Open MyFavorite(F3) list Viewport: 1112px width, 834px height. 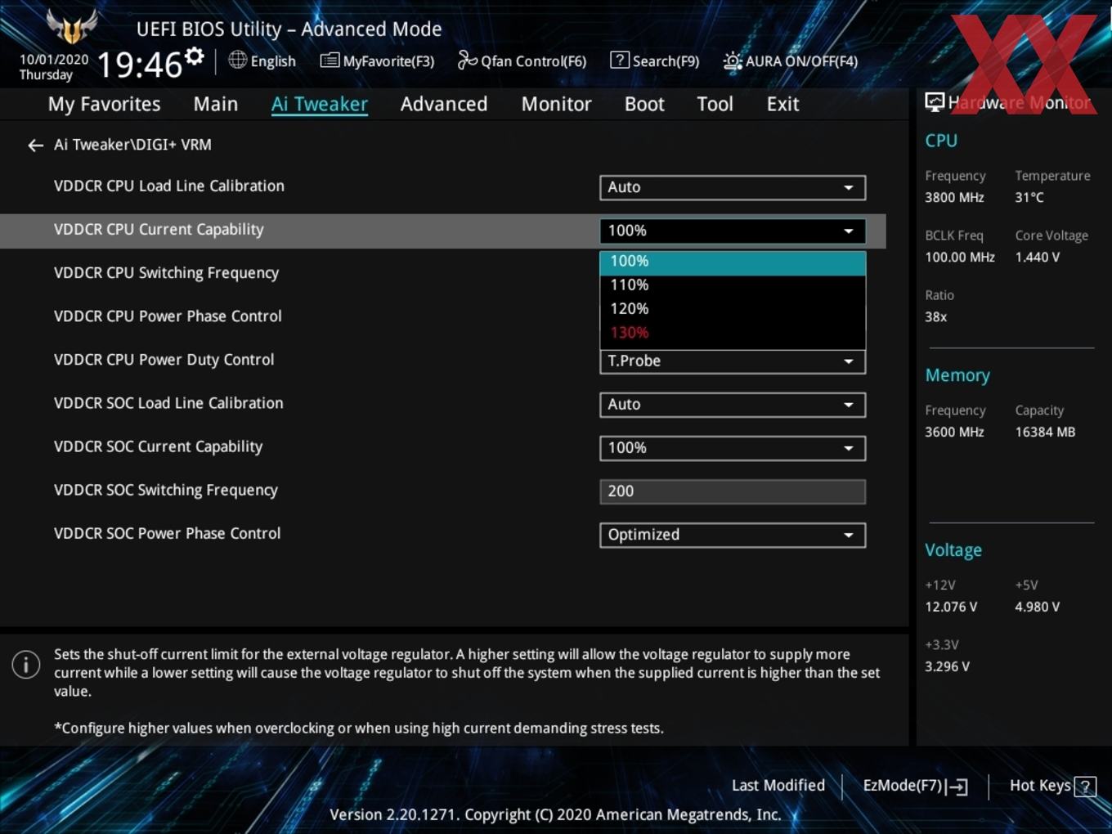click(x=377, y=61)
